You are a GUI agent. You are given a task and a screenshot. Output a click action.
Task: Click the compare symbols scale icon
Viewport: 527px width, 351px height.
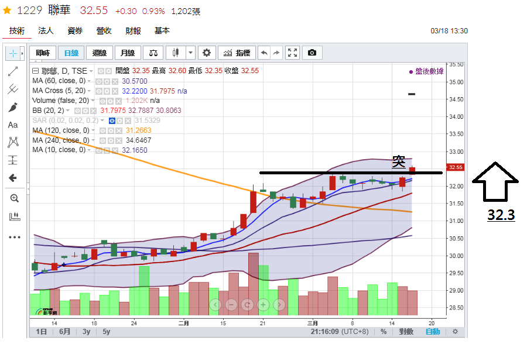[153, 53]
